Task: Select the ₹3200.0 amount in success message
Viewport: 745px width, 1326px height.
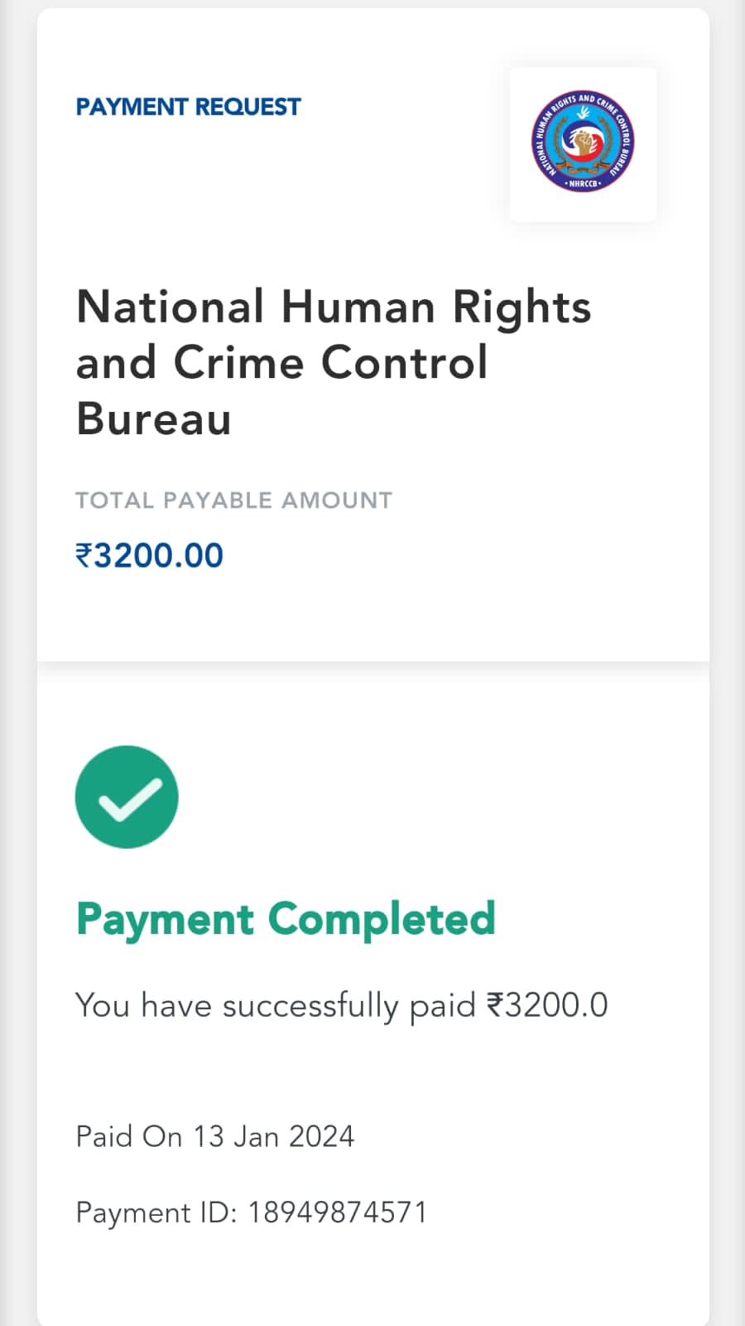Action: point(547,1005)
